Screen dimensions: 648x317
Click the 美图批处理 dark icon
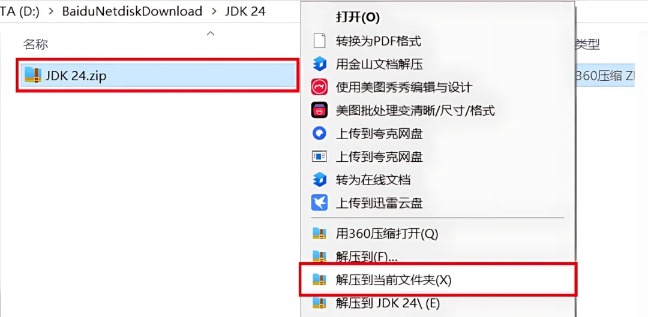click(319, 110)
